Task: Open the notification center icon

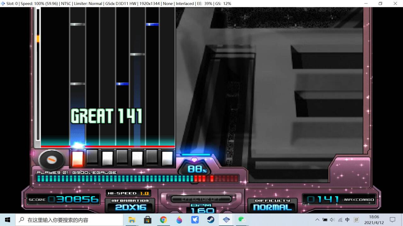Action: 393,220
